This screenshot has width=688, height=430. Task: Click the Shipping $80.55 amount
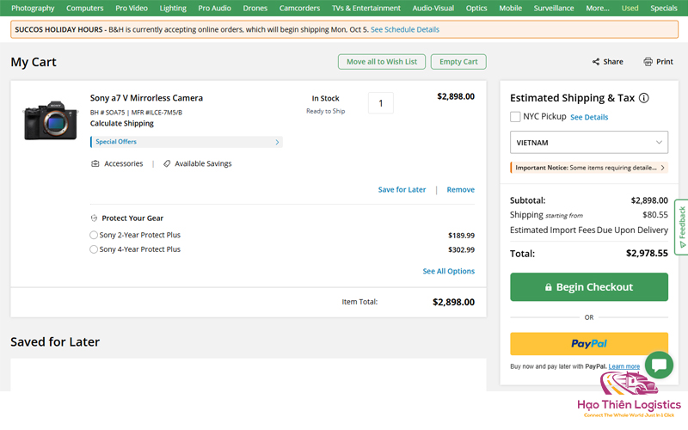click(655, 214)
